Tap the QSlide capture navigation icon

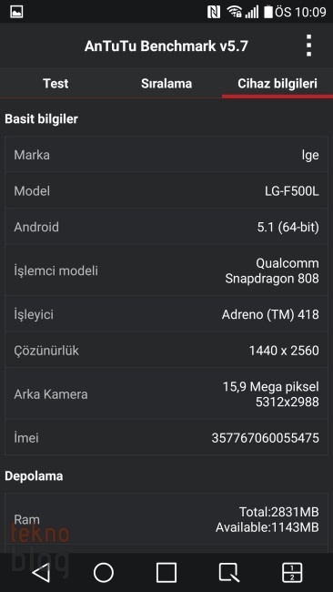click(229, 573)
